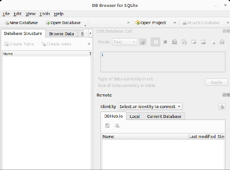Click the New Database toolbar button
This screenshot has height=170, width=230.
pyautogui.click(x=21, y=23)
